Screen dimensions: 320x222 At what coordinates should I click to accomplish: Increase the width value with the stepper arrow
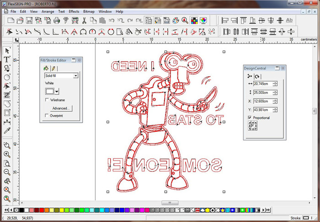point(275,82)
